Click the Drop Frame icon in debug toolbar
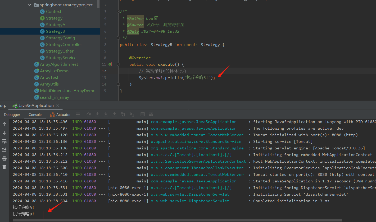376x222 pixels. [123, 114]
